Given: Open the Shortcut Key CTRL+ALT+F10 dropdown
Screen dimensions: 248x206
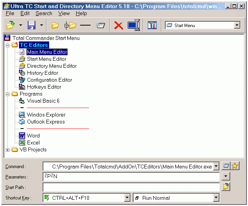Looking at the screenshot, I should tap(127, 197).
